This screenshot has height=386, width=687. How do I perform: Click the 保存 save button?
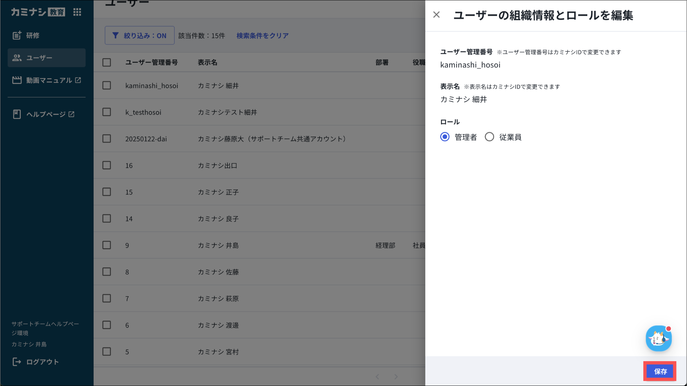[660, 371]
